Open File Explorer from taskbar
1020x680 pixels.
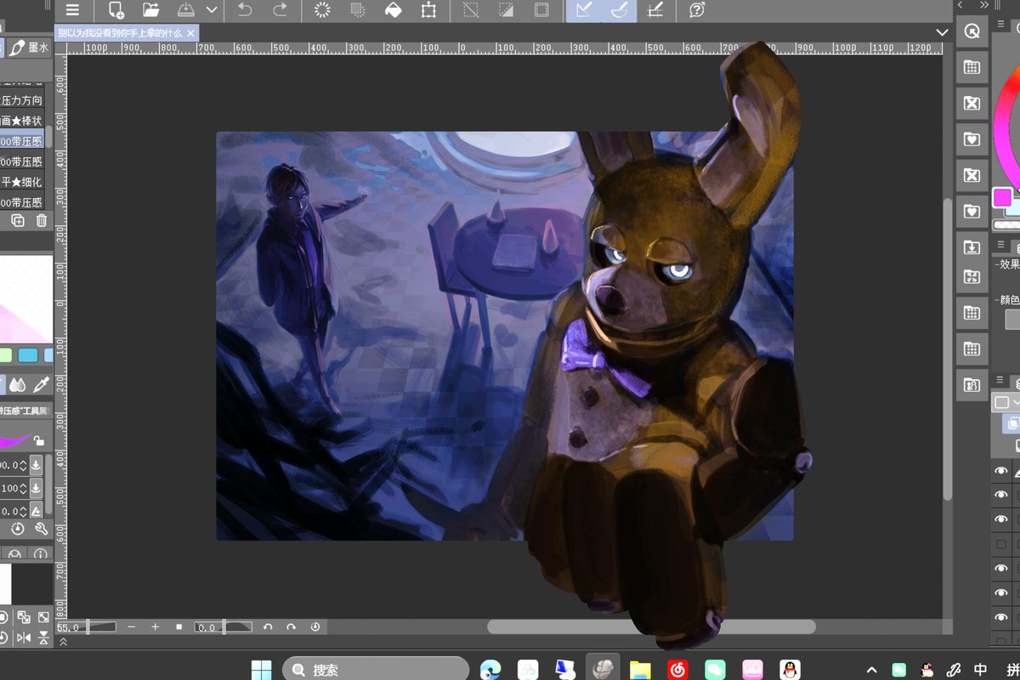(x=640, y=670)
